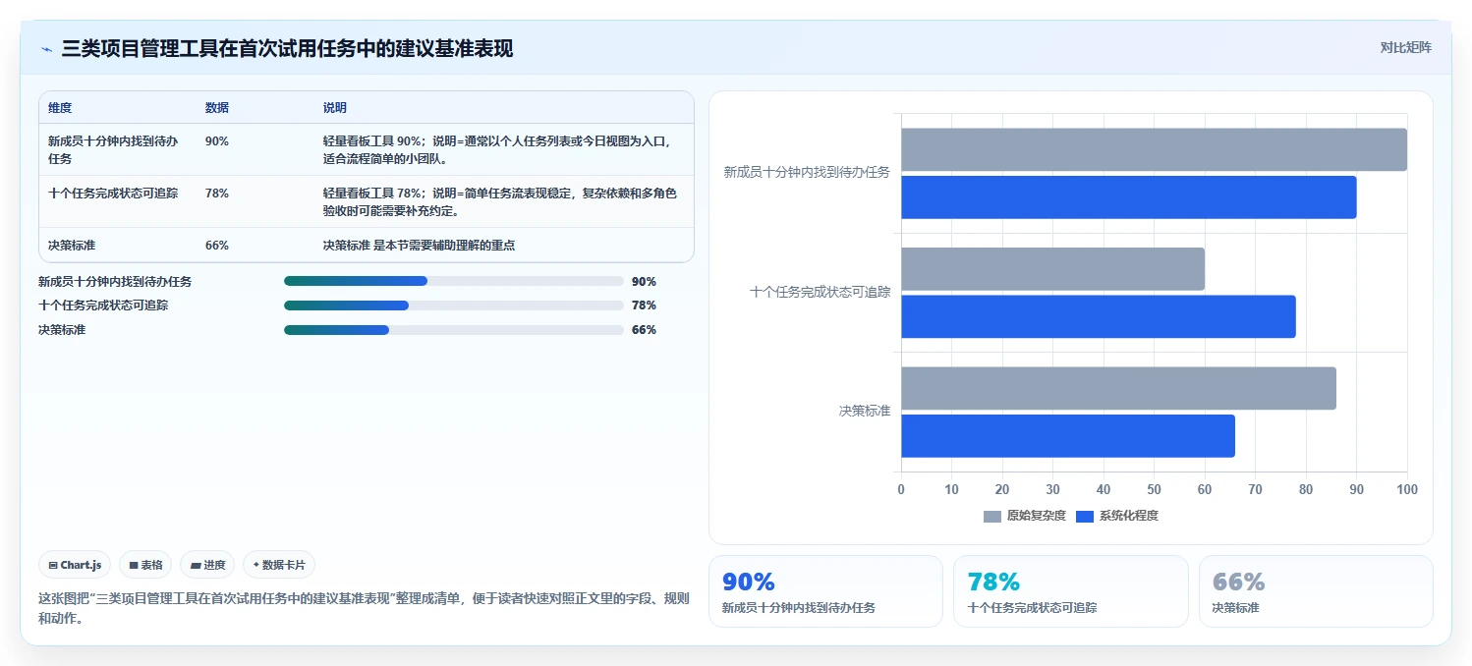This screenshot has width=1472, height=666.
Task: Toggle the 系统化程度 legend entry
Action: point(1117,516)
